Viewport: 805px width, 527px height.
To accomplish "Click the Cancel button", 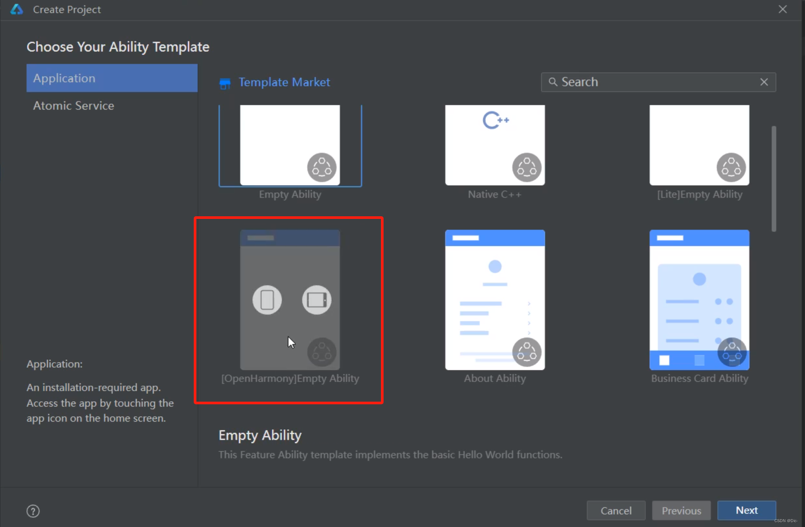I will pos(616,510).
